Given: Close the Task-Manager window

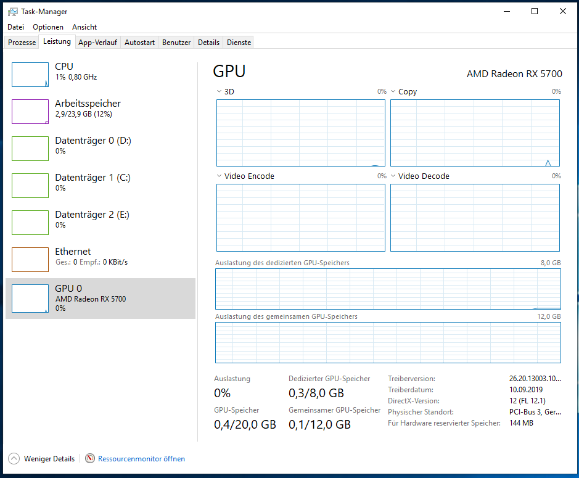Looking at the screenshot, I should pyautogui.click(x=562, y=12).
